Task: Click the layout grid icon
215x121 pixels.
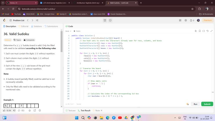Action: [180, 20]
